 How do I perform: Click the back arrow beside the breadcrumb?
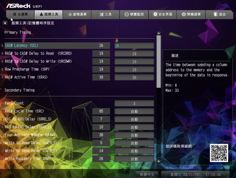point(5,23)
